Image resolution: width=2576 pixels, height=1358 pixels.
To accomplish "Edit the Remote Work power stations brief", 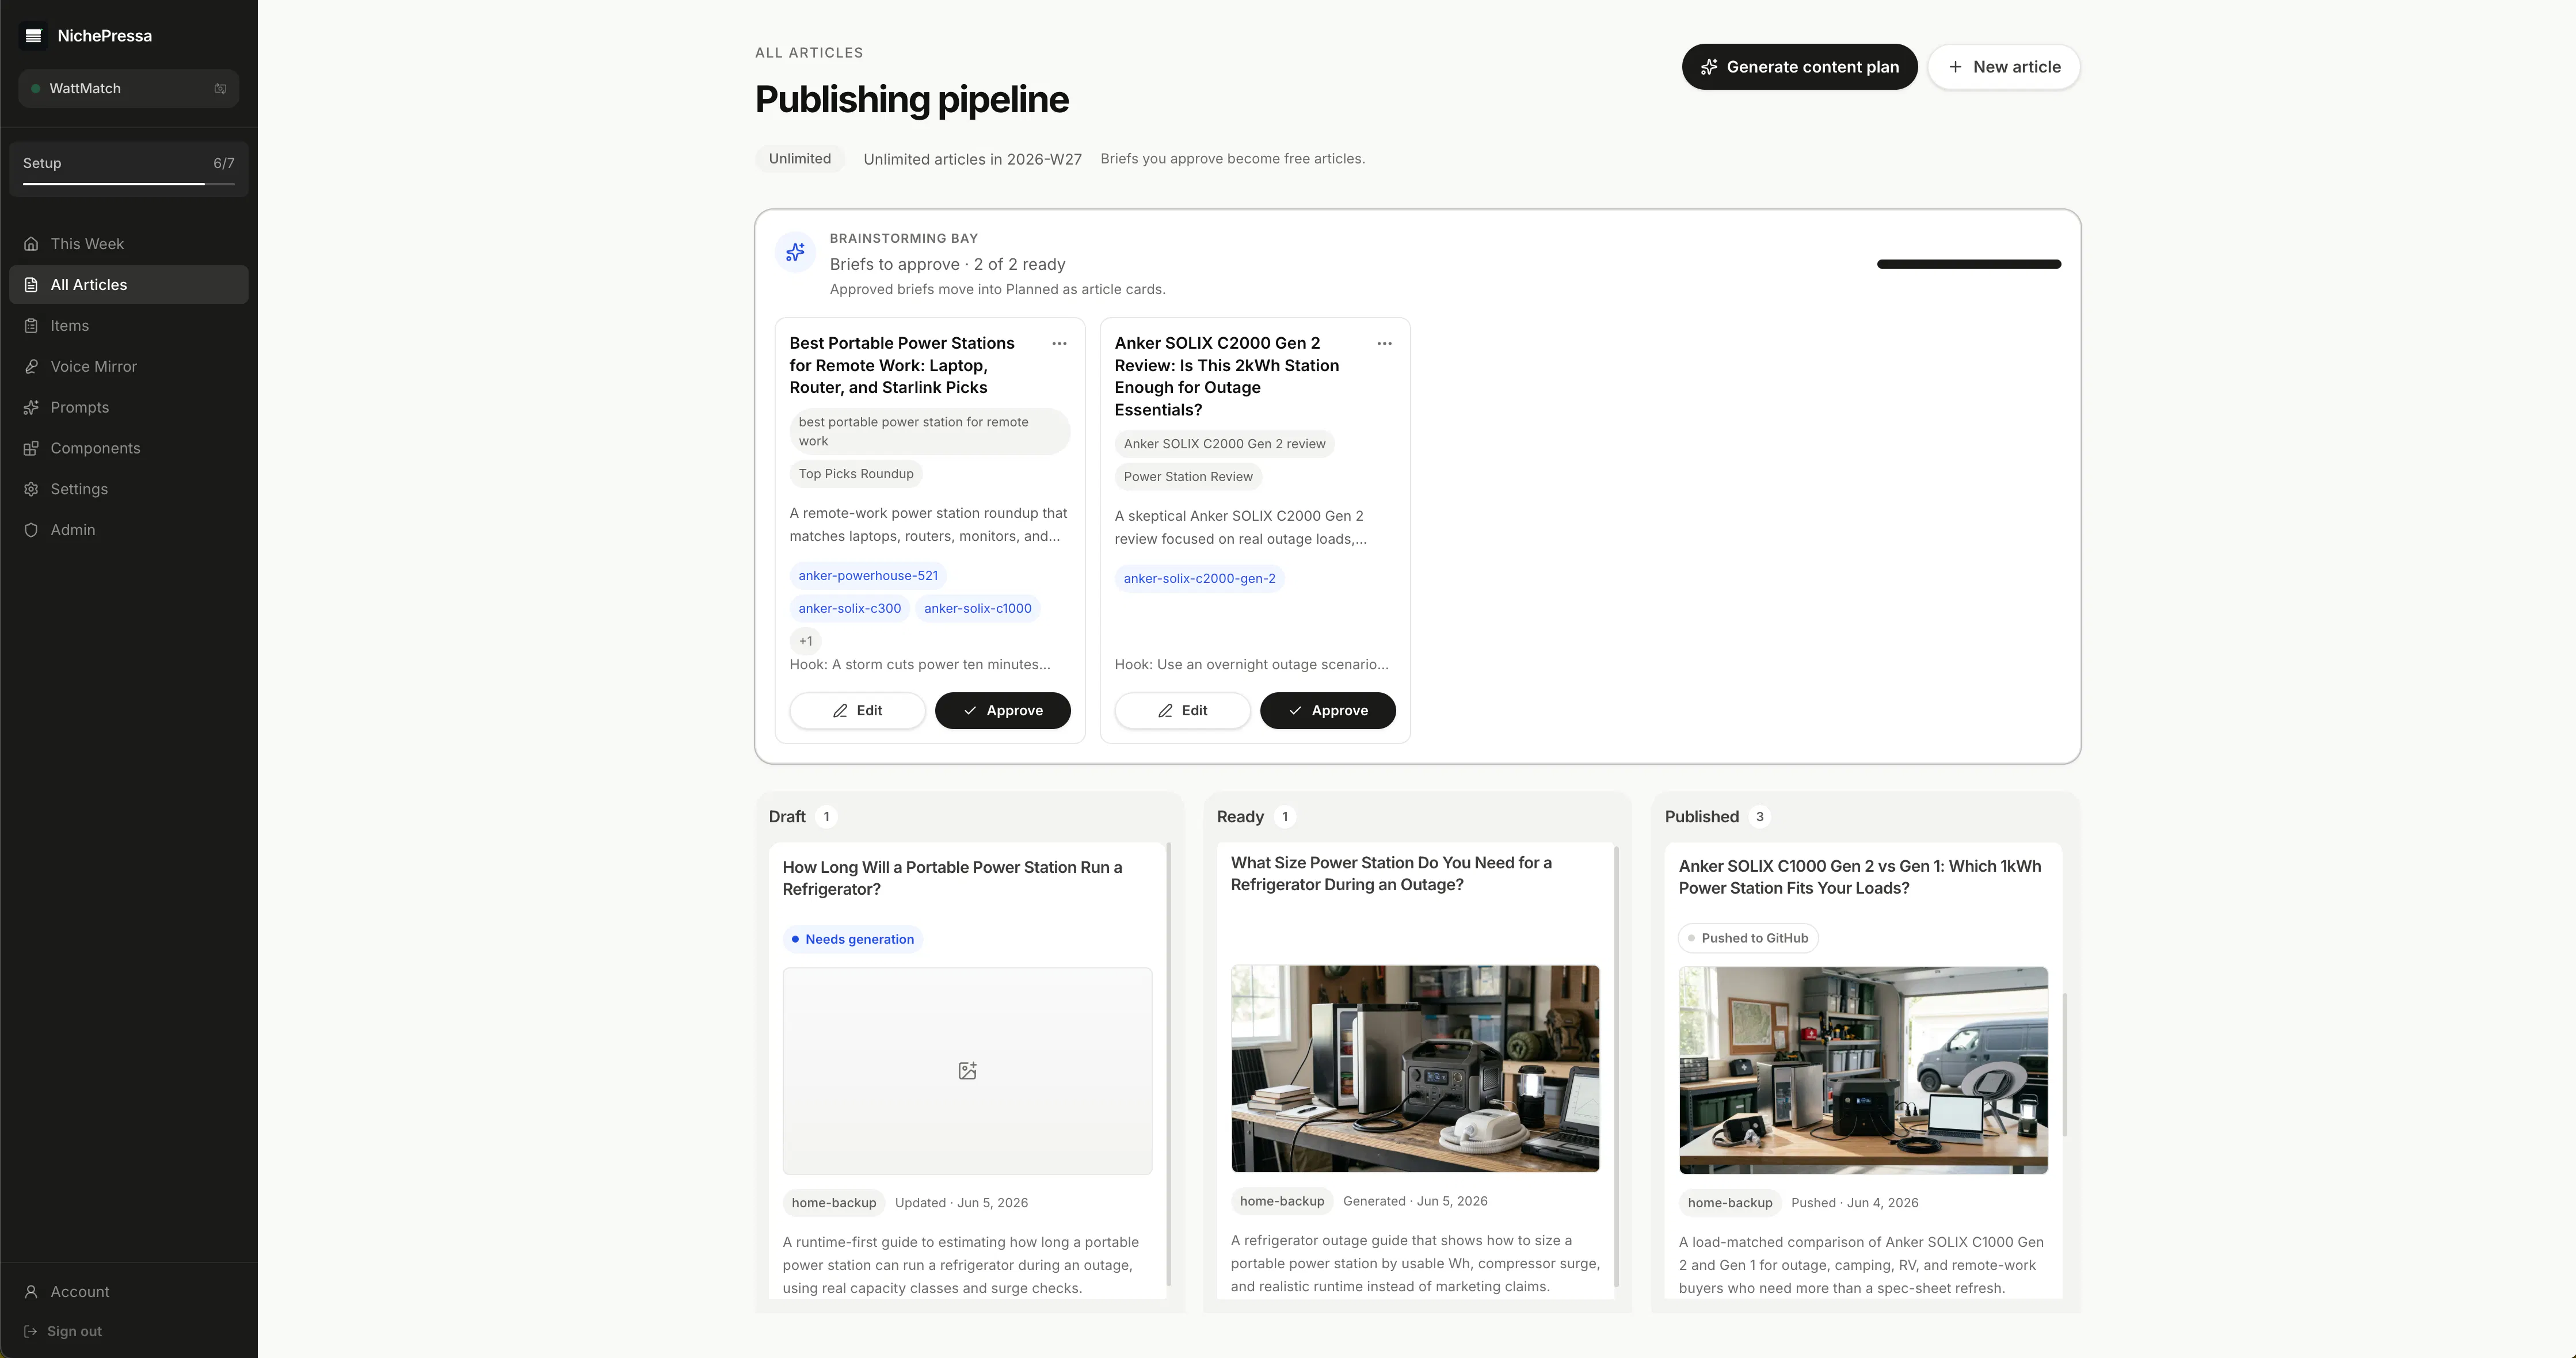I will (x=857, y=711).
